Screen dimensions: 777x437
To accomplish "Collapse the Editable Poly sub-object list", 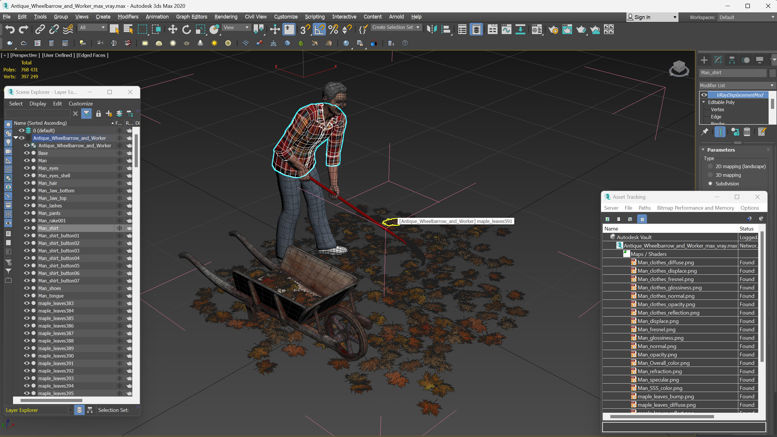I will 704,102.
